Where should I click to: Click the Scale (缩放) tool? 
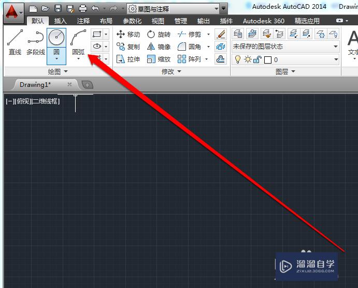[x=159, y=59]
